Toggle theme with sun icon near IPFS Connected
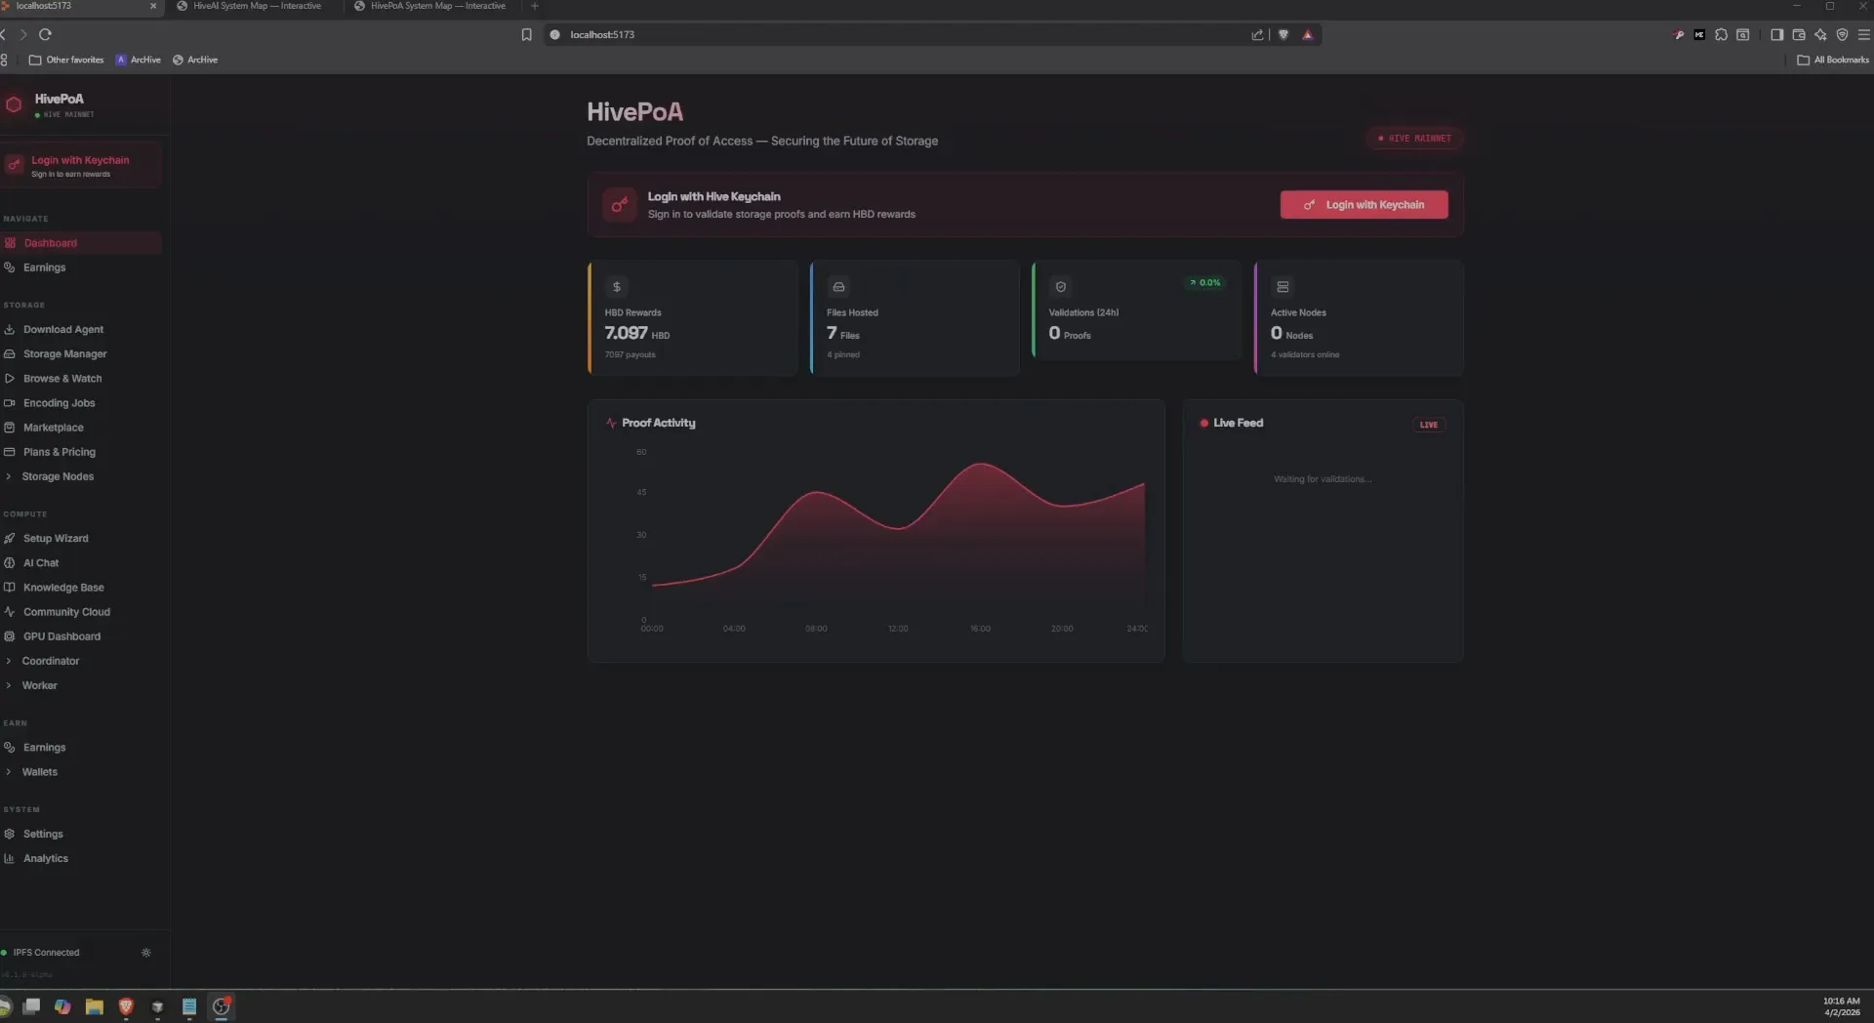 (x=146, y=953)
